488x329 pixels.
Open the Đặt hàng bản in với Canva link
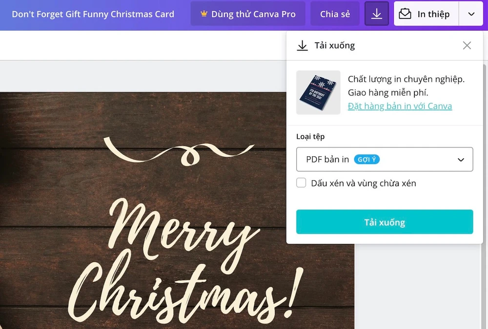coord(400,106)
